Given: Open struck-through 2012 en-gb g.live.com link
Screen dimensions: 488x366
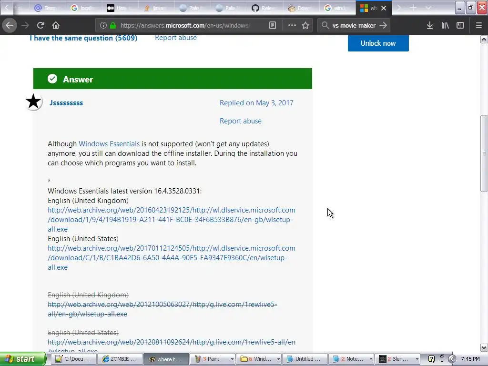Looking at the screenshot, I should [162, 309].
